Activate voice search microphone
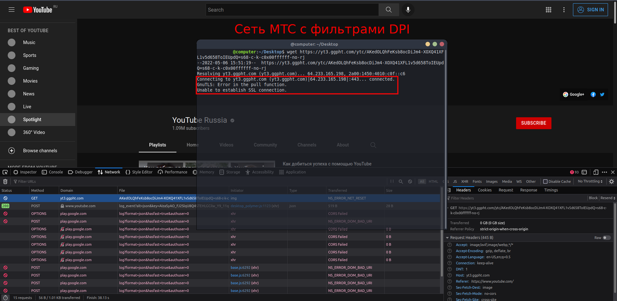 (409, 10)
